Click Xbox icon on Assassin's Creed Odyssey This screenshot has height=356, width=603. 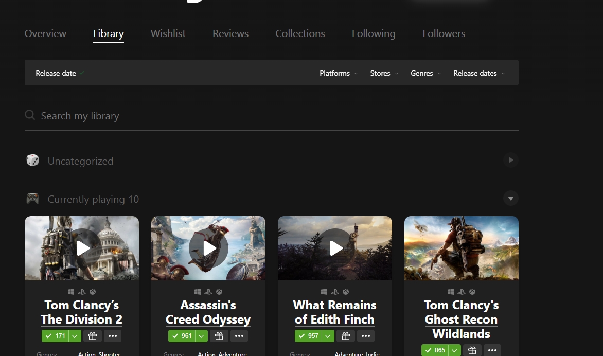point(219,292)
